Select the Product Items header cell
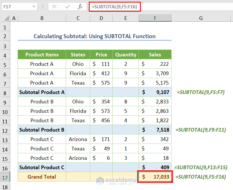 point(42,55)
